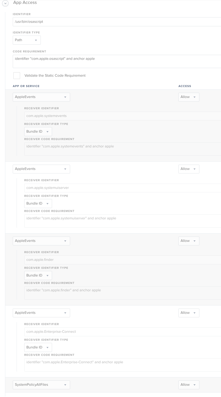The height and width of the screenshot is (397, 221).
Task: Click Receiver Identifier field com.apple.finder
Action: pyautogui.click(x=122, y=260)
